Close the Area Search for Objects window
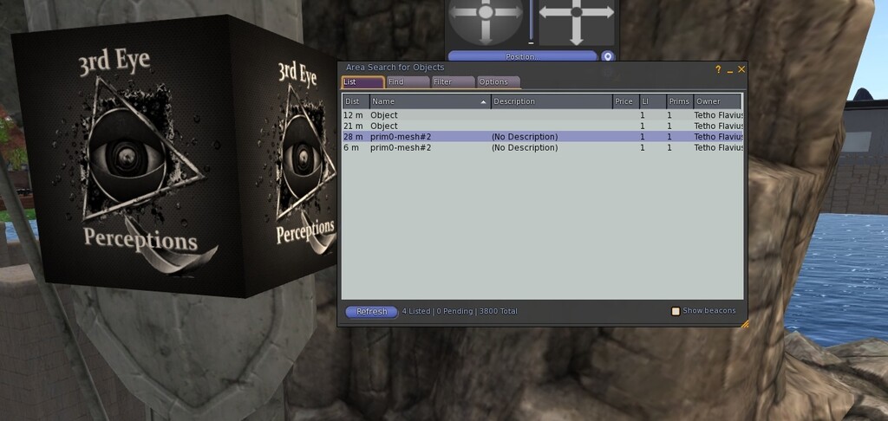Viewport: 888px width, 421px height. [741, 68]
